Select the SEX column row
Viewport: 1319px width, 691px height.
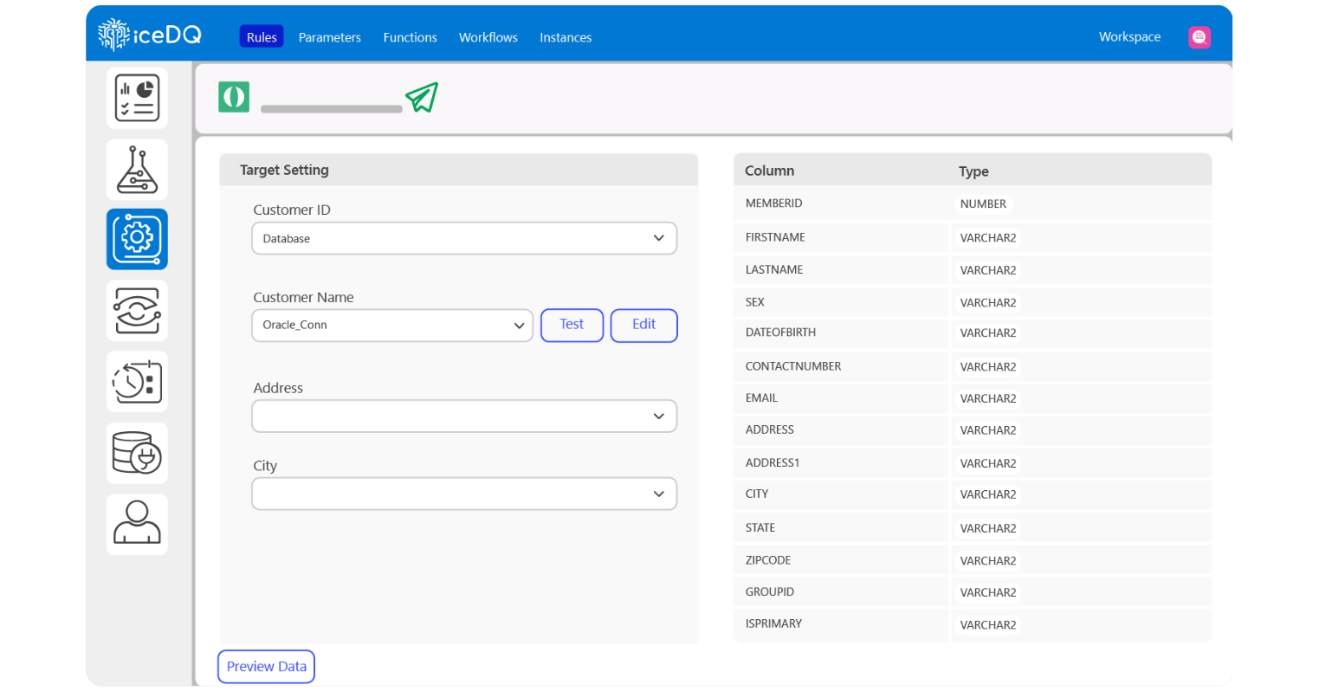[973, 302]
